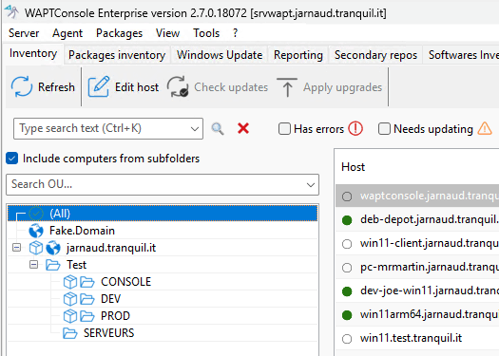Select the Inventory tab
This screenshot has width=499, height=356.
point(33,53)
